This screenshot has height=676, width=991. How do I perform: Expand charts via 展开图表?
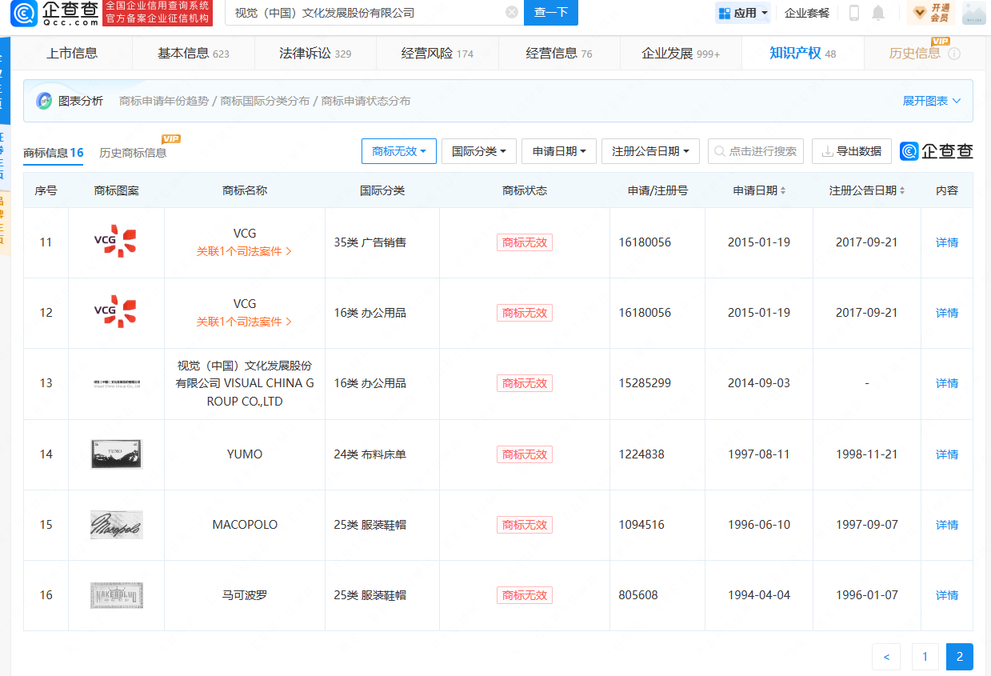(x=932, y=101)
